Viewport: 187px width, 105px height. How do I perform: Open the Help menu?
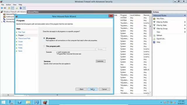pos(20,5)
